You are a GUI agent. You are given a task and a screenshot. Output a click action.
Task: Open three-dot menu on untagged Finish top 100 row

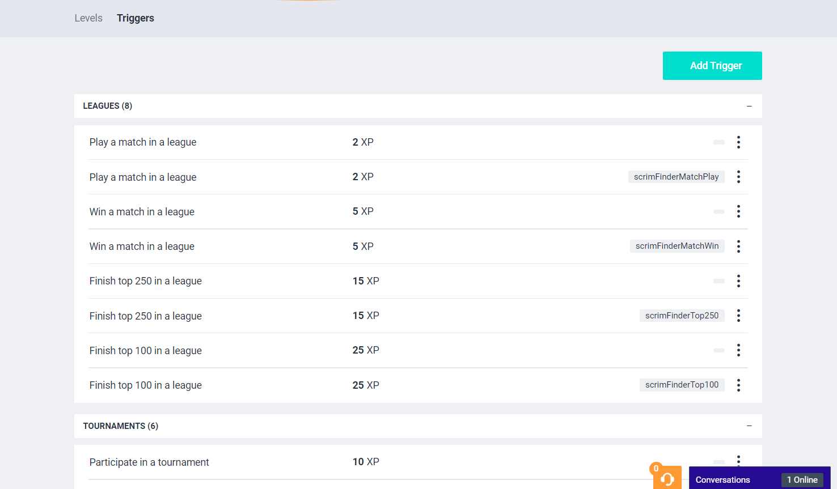[x=738, y=350]
